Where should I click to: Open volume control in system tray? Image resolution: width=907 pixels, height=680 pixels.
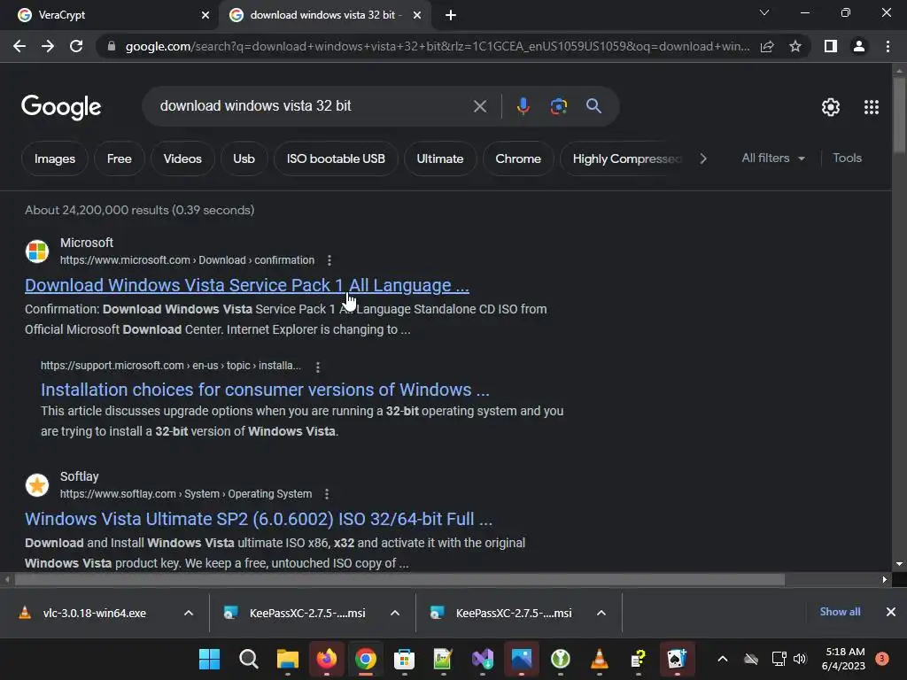[800, 659]
